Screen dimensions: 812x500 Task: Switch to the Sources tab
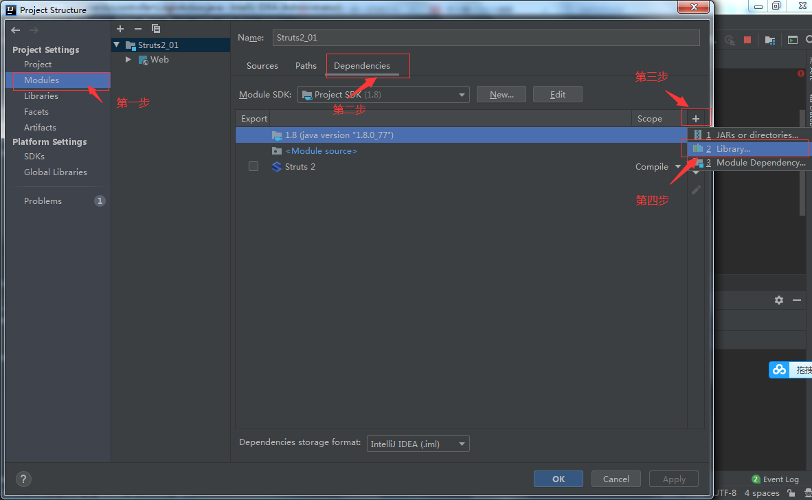pyautogui.click(x=262, y=66)
